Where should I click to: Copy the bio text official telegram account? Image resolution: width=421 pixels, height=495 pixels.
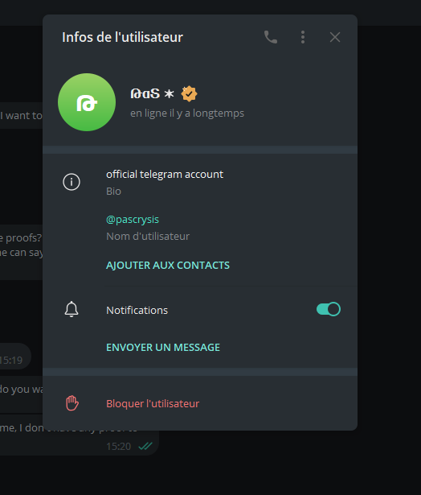165,175
